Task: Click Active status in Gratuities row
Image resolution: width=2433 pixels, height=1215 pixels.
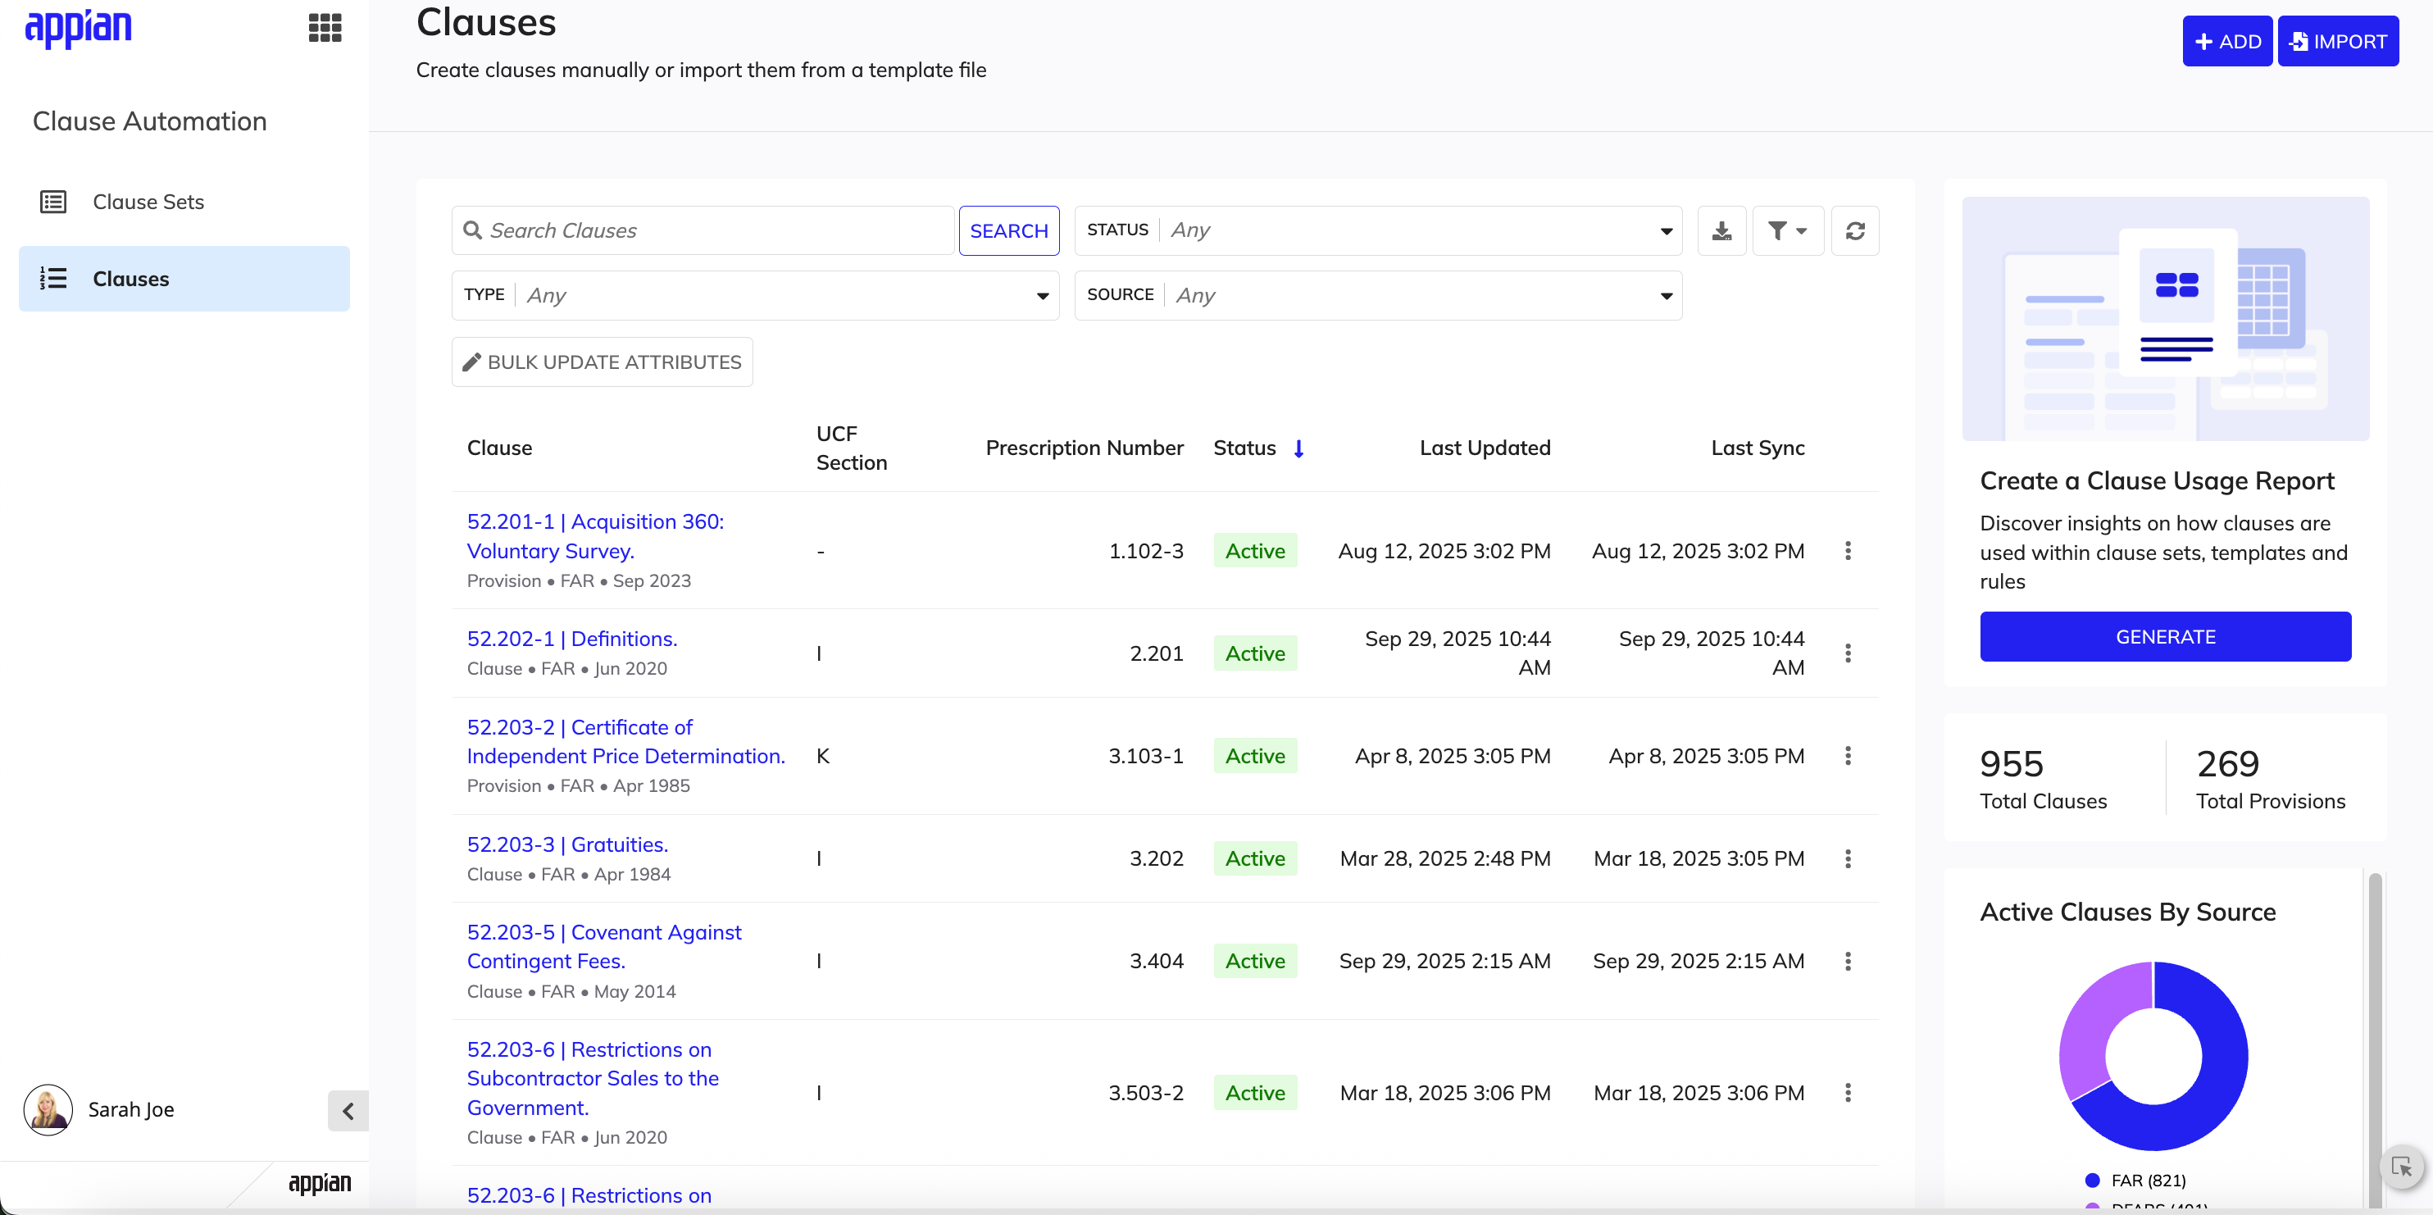Action: (1255, 859)
